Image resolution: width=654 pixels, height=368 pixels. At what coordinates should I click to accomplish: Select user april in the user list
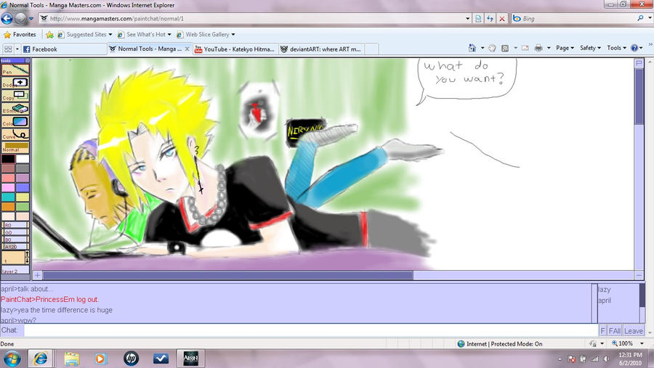(605, 300)
